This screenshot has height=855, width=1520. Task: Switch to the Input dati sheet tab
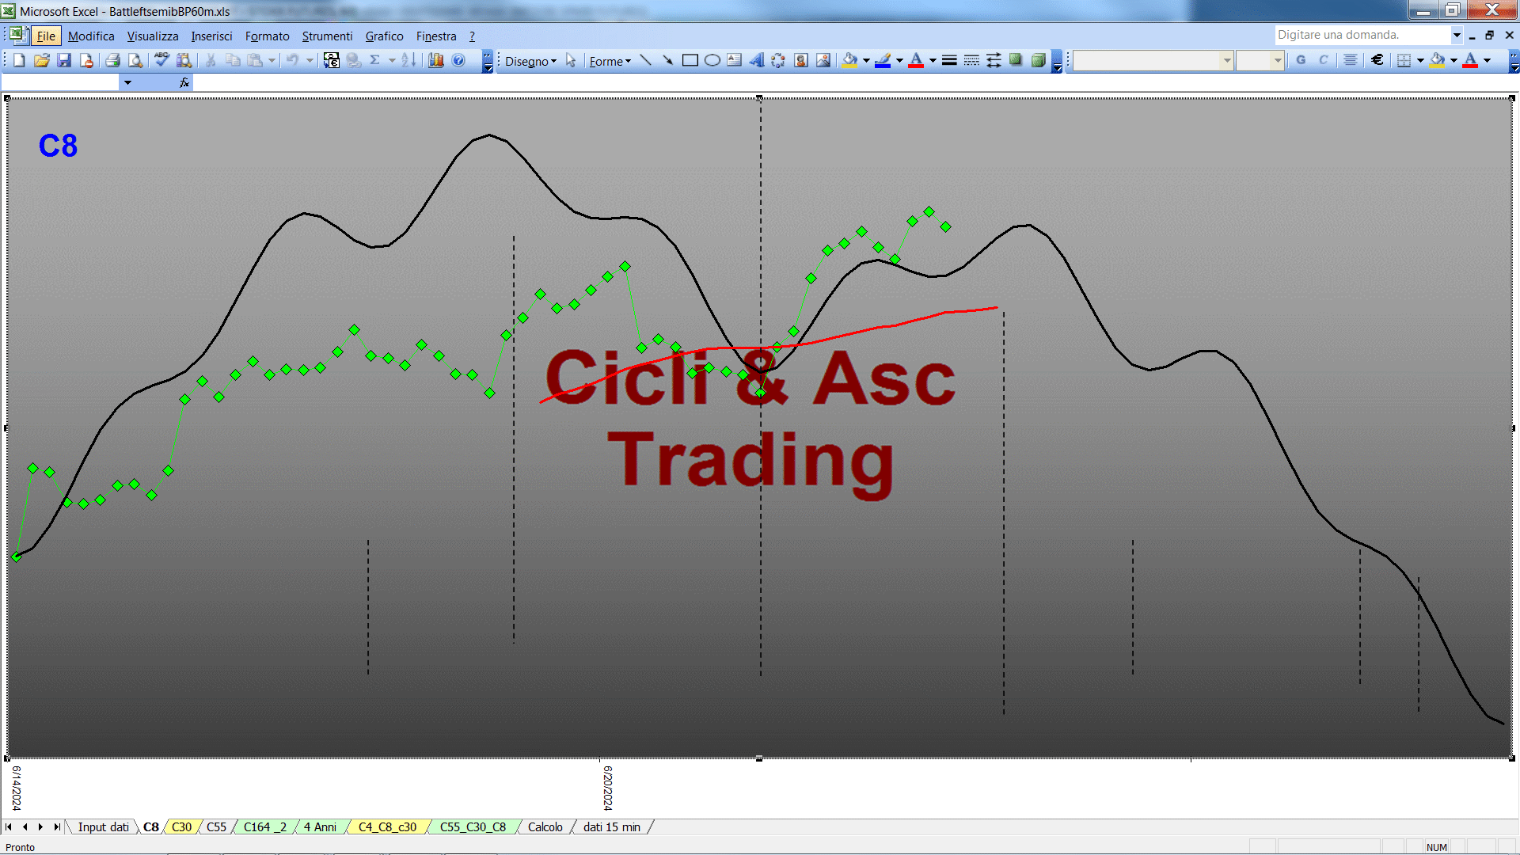pyautogui.click(x=103, y=826)
